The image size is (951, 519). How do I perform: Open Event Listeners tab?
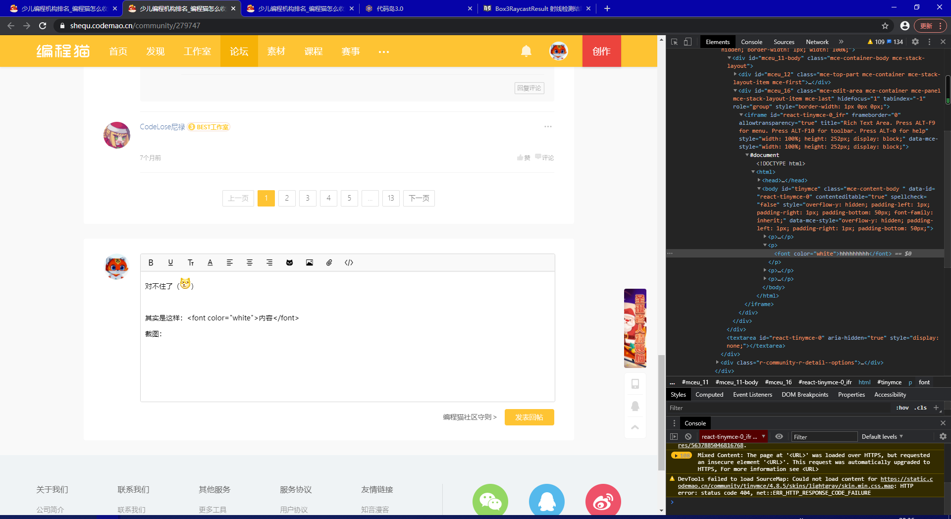pyautogui.click(x=752, y=395)
